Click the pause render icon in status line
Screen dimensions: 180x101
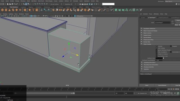coord(97,4)
